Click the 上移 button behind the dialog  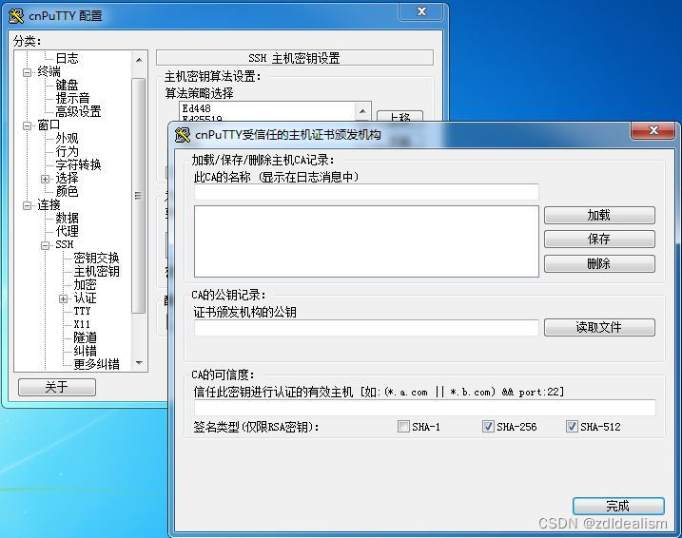pyautogui.click(x=399, y=116)
